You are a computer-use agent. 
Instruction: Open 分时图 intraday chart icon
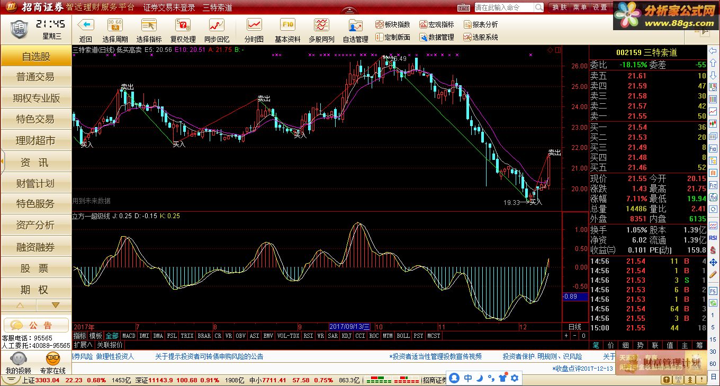click(254, 25)
